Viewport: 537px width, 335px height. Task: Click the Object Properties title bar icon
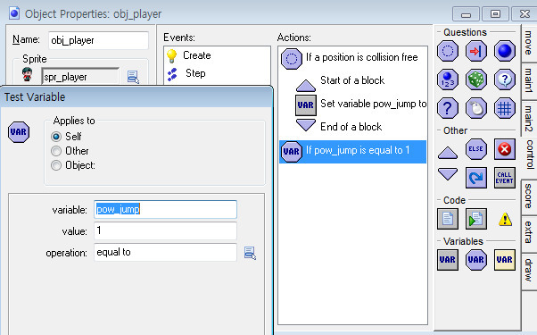(x=14, y=13)
